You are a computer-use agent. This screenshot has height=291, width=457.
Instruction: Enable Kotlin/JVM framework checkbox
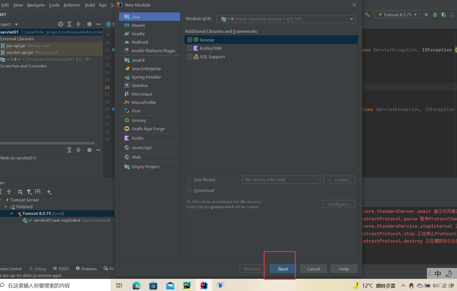click(190, 48)
